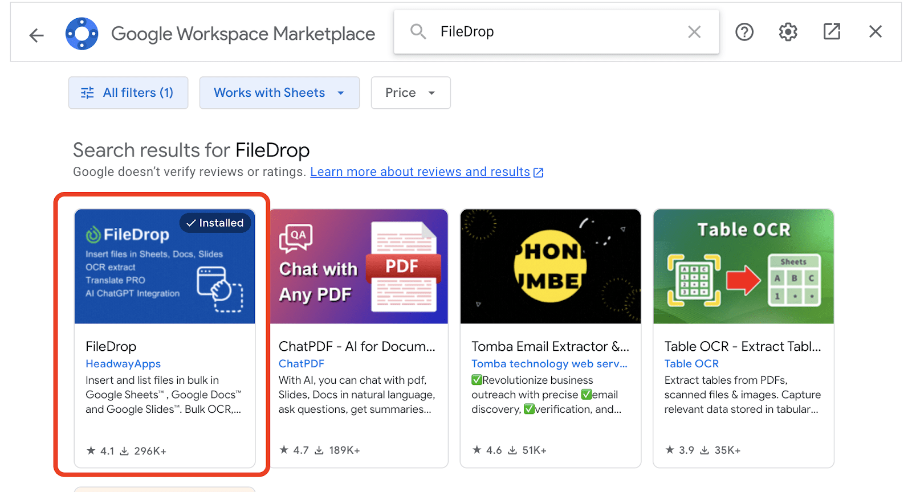Expand the Price filter dropdown
Screen dimensions: 912x492
(410, 93)
